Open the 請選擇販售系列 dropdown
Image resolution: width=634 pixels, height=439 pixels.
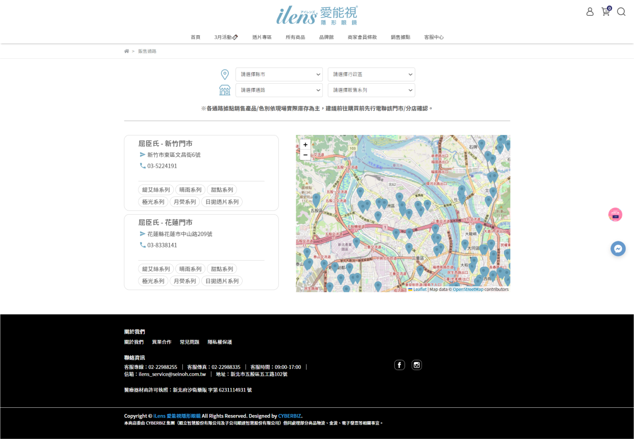[x=371, y=90]
